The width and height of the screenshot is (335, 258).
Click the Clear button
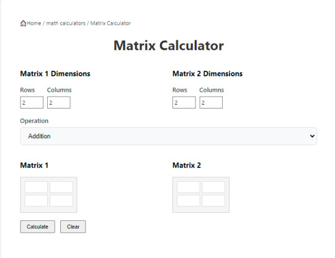pos(73,226)
